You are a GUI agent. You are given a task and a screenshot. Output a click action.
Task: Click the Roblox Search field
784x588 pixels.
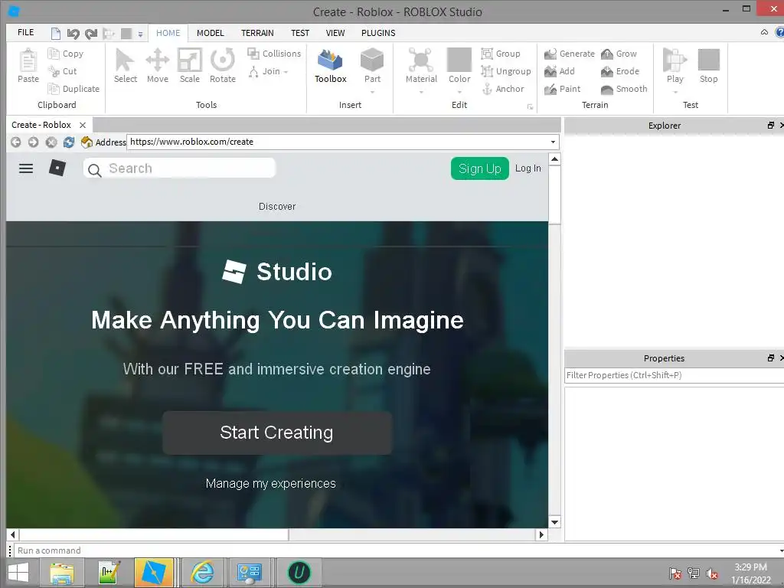[179, 168]
